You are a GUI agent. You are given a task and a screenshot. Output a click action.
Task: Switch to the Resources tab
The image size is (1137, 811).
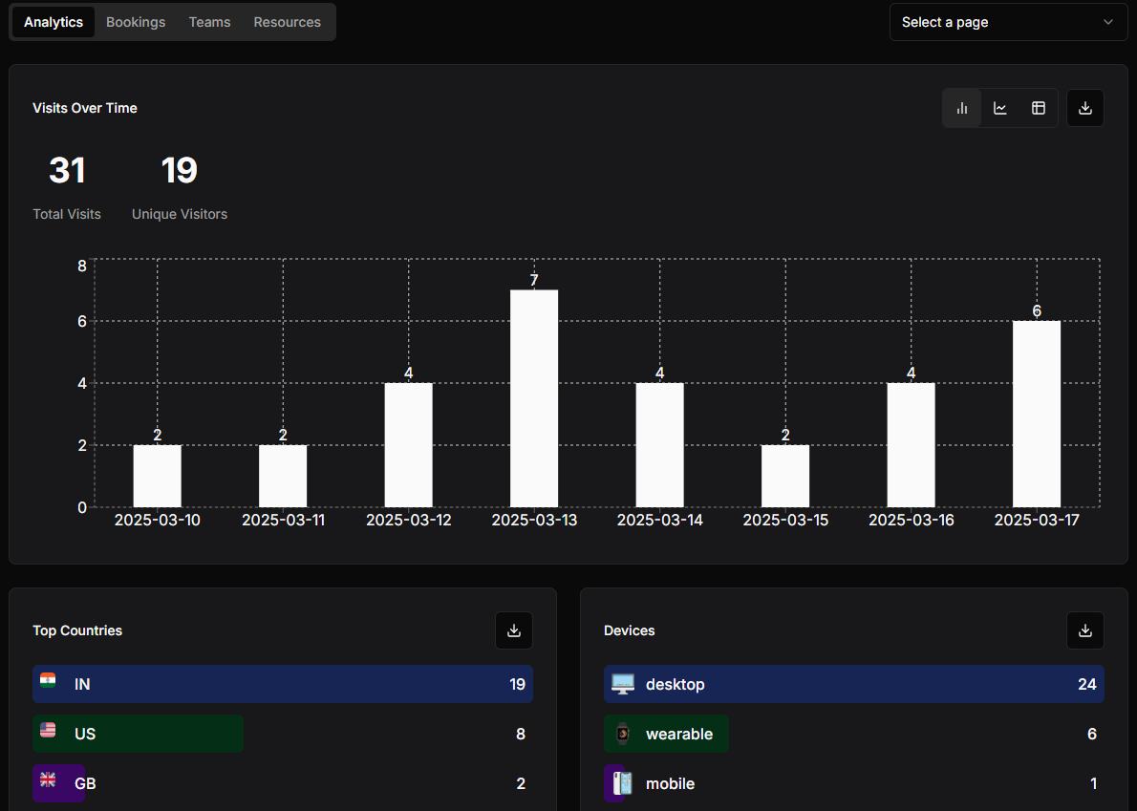pos(288,23)
